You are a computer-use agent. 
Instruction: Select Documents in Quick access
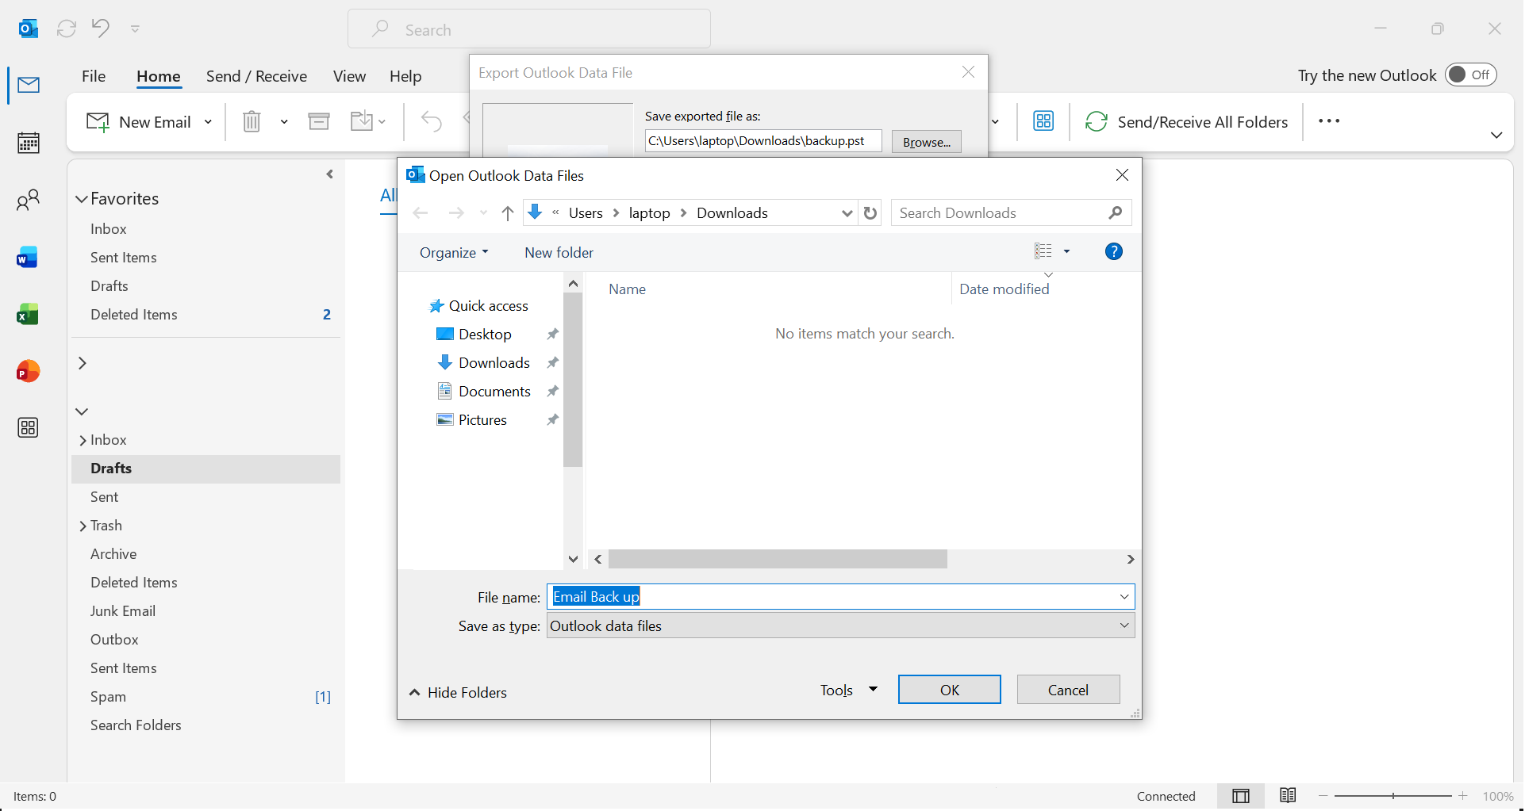(494, 392)
